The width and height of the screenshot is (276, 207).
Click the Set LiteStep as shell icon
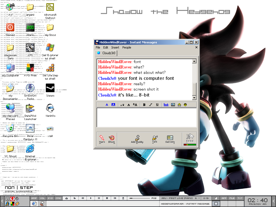50,72
